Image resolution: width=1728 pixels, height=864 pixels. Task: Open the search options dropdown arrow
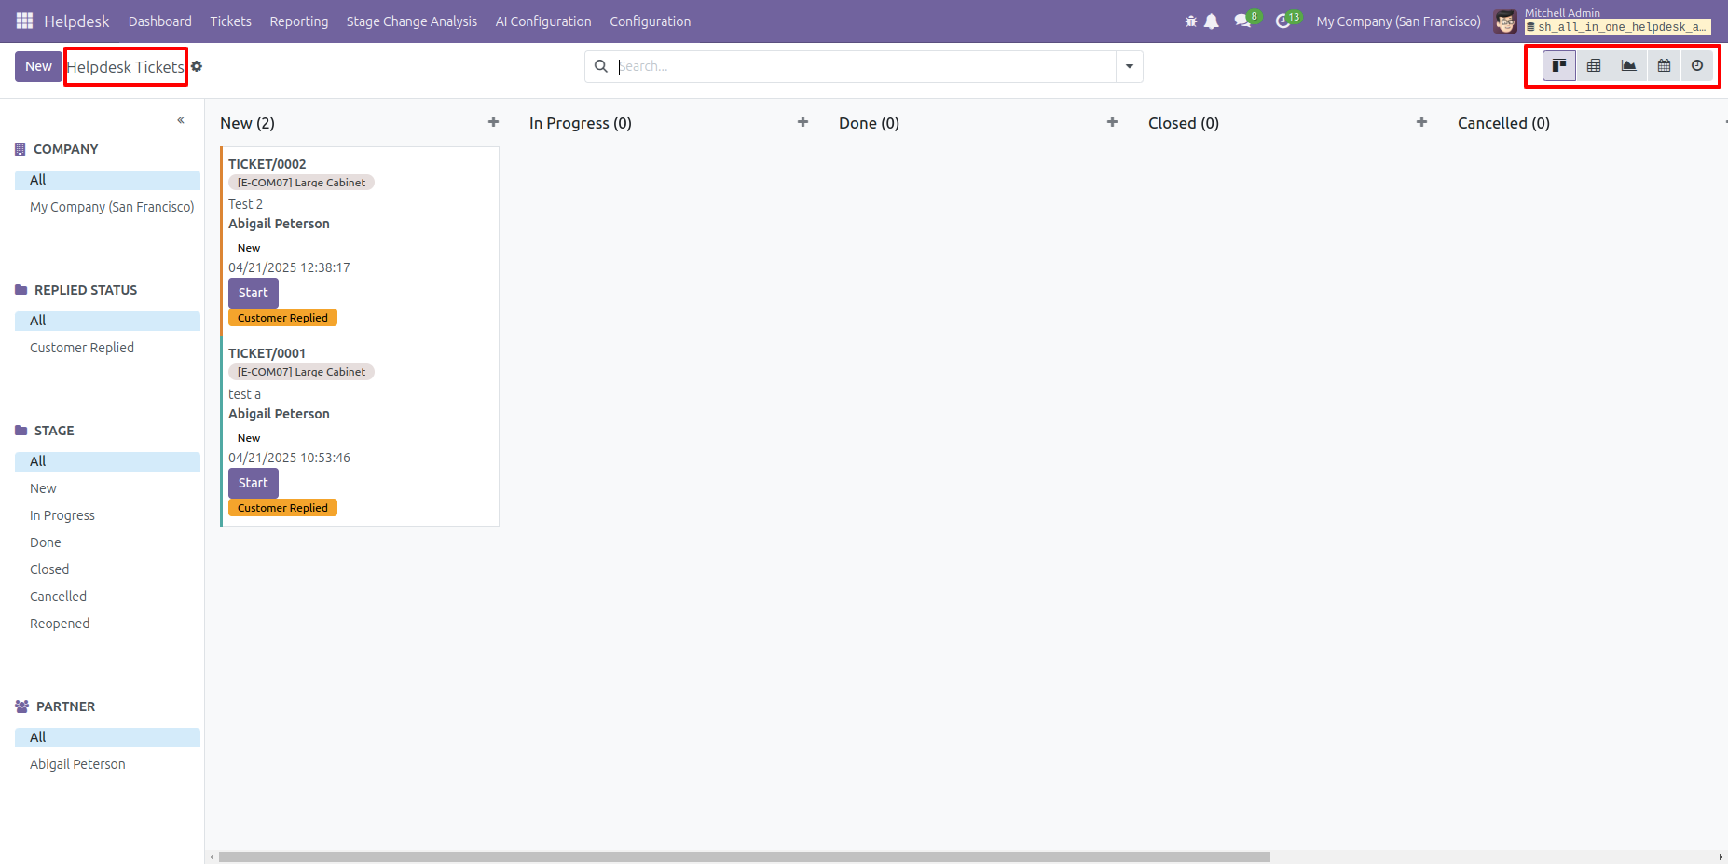tap(1130, 66)
